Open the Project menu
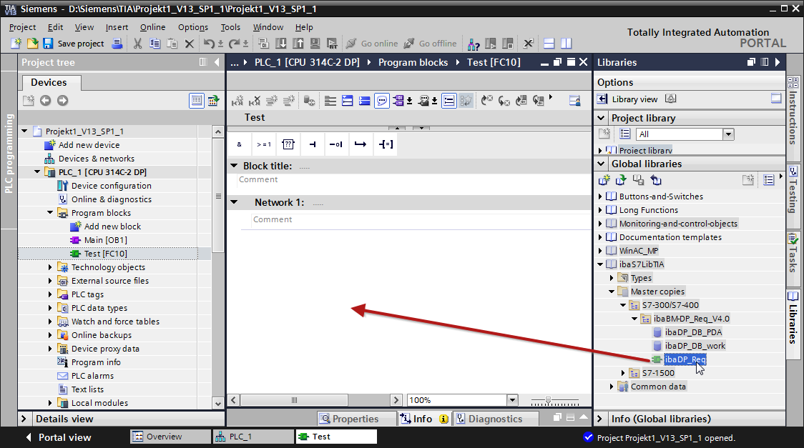 (x=23, y=27)
